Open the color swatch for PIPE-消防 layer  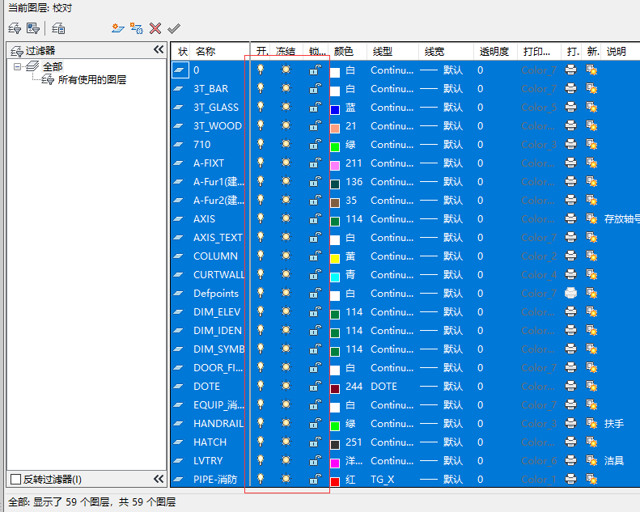pos(335,480)
